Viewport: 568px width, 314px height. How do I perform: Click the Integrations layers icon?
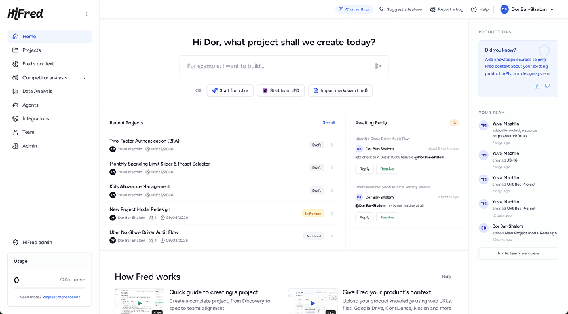coord(16,118)
